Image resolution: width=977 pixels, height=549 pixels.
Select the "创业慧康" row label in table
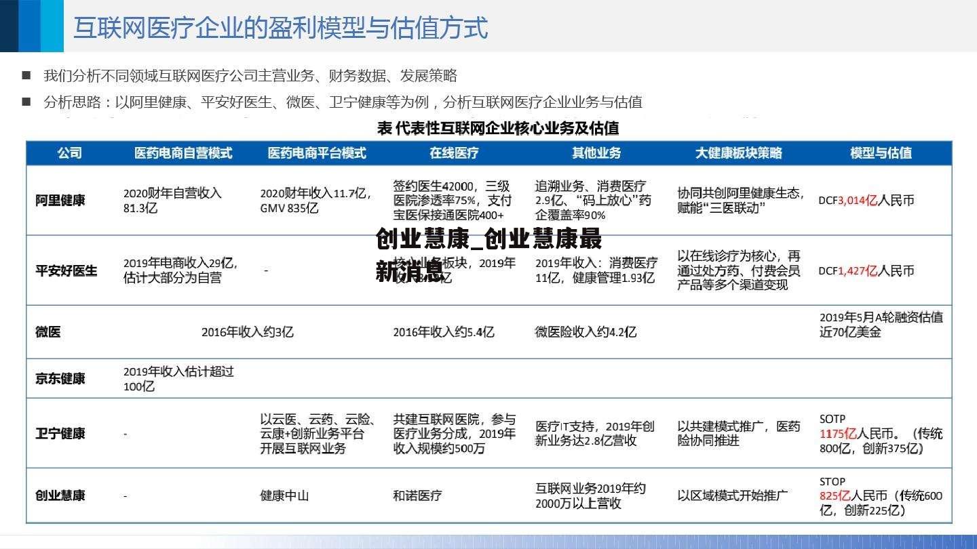60,495
